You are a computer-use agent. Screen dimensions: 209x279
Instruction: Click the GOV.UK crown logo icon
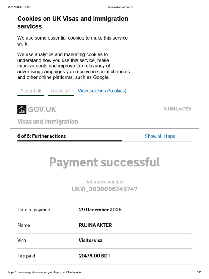(22, 110)
